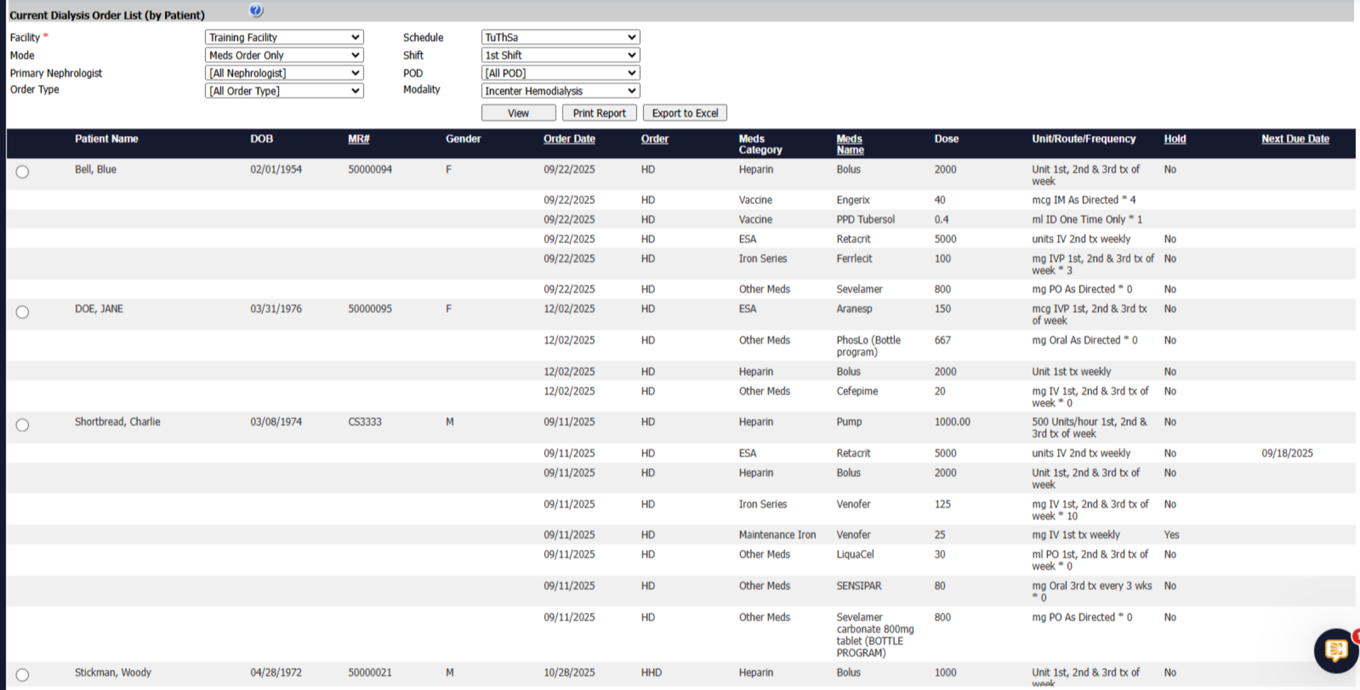Open the Schedule dropdown showing TuThSa
Screen dimensions: 1360x690
coord(561,37)
